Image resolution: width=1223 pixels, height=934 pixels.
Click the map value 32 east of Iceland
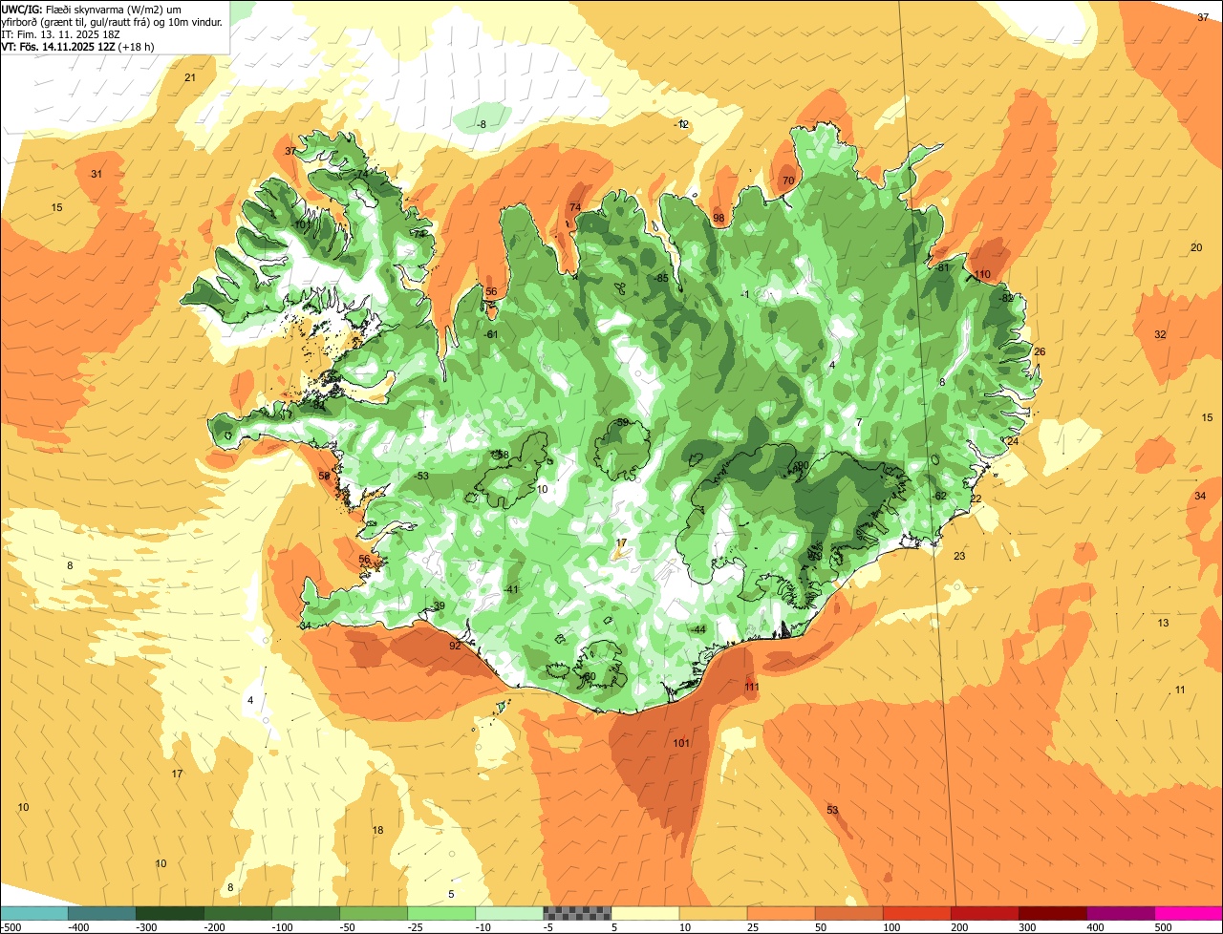point(1160,334)
